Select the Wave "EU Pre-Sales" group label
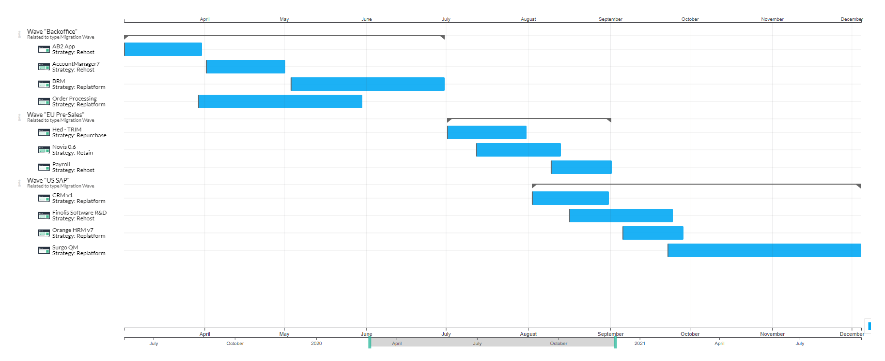This screenshot has height=361, width=885. coord(56,115)
